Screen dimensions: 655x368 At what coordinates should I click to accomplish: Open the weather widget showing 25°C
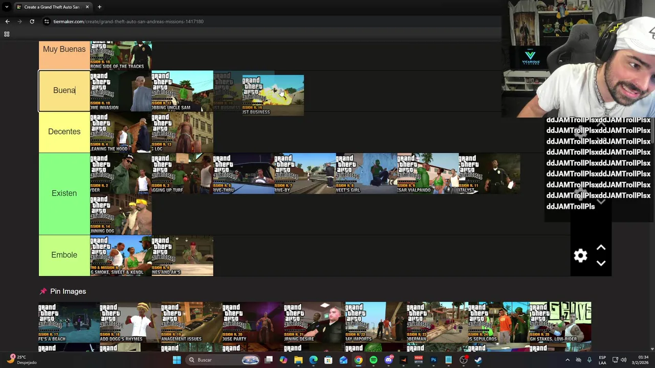pos(20,360)
